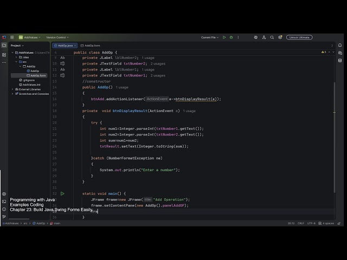Open the Project tool window folder icon
This screenshot has width=347, height=260.
point(4,45)
